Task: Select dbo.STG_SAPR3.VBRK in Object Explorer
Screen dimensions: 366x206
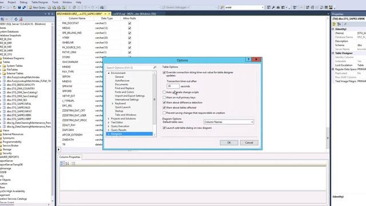Action: click(19, 115)
